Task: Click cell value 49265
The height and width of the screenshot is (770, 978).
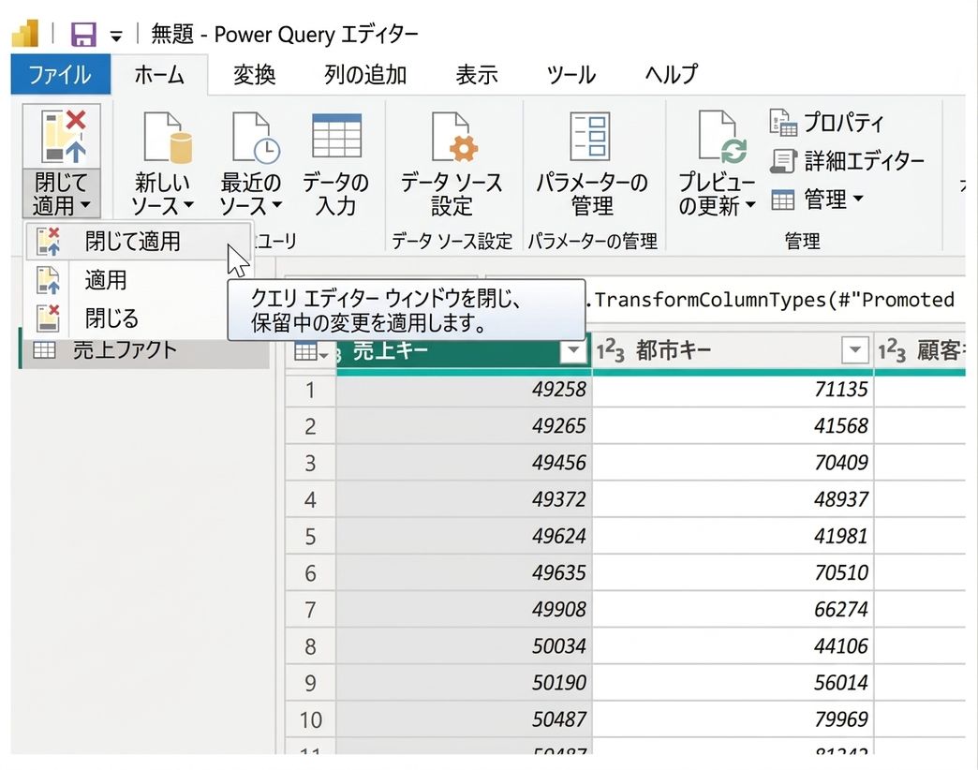Action: point(559,426)
